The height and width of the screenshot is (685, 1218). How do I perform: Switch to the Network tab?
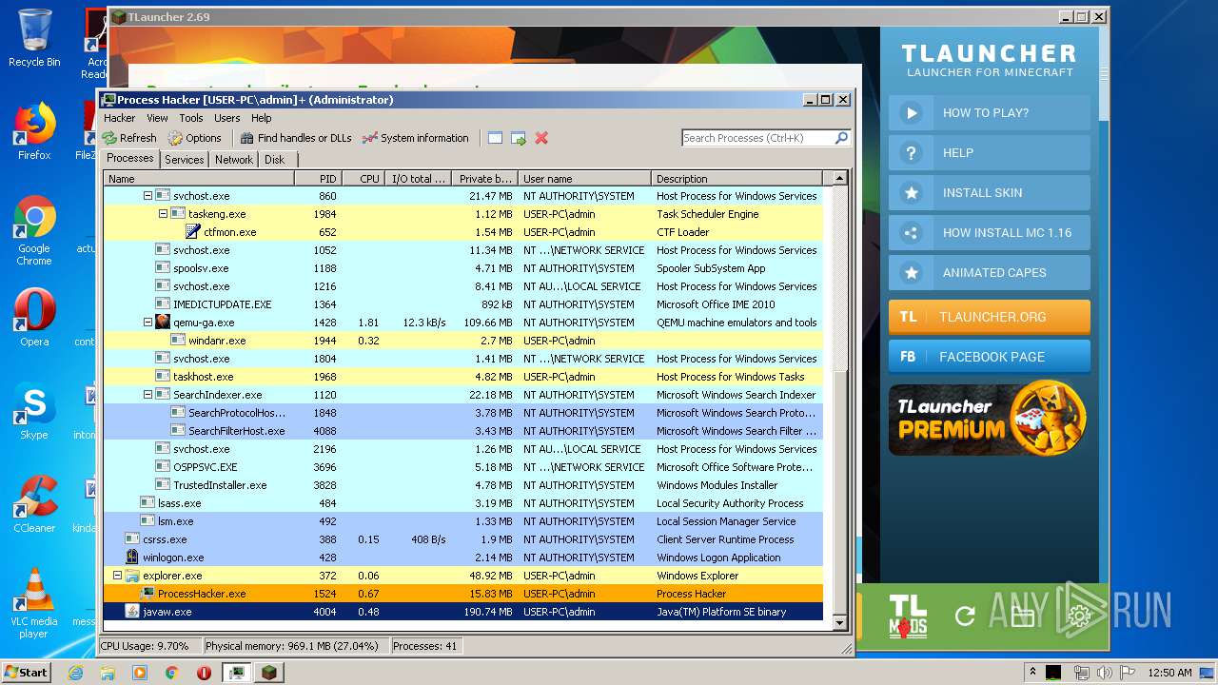pyautogui.click(x=234, y=160)
